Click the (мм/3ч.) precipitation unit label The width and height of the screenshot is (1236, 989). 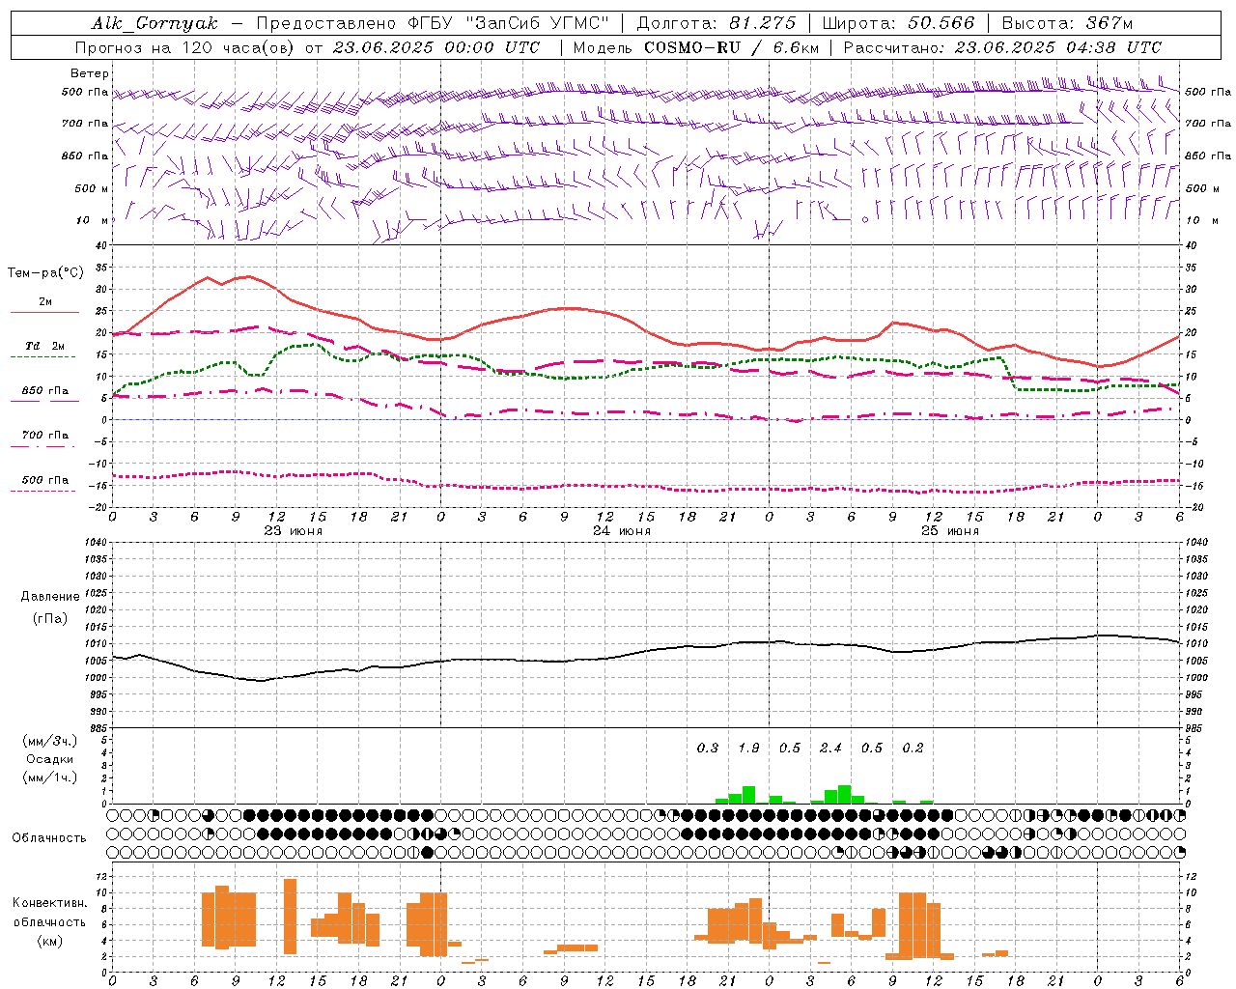tap(50, 742)
